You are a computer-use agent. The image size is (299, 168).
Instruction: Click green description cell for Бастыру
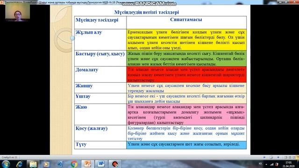point(186,58)
